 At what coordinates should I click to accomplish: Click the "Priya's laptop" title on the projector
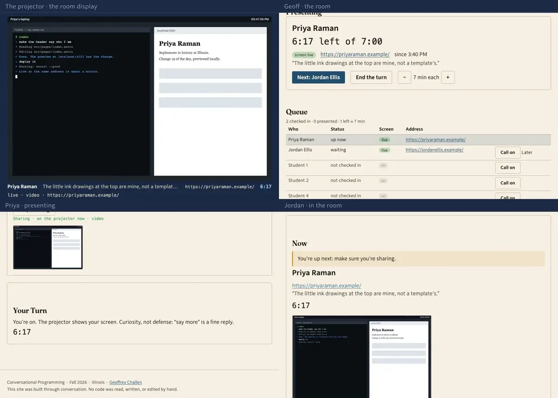click(x=19, y=19)
